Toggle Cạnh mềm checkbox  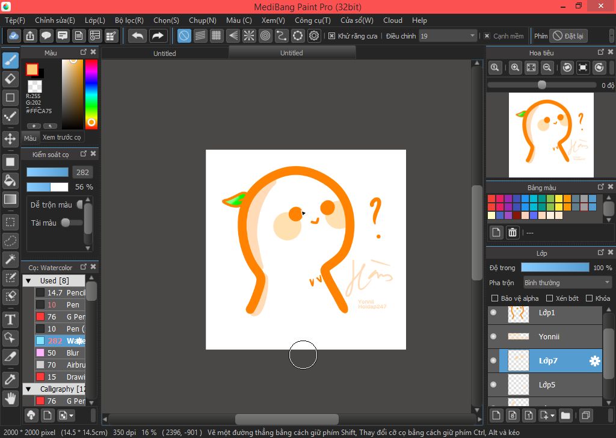[487, 35]
